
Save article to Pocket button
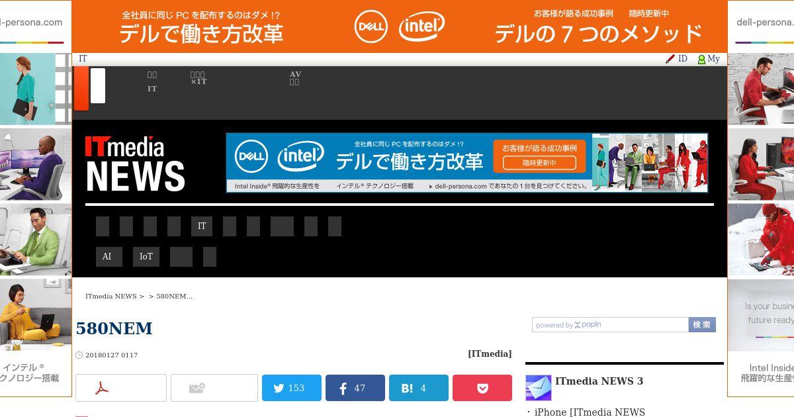(482, 388)
